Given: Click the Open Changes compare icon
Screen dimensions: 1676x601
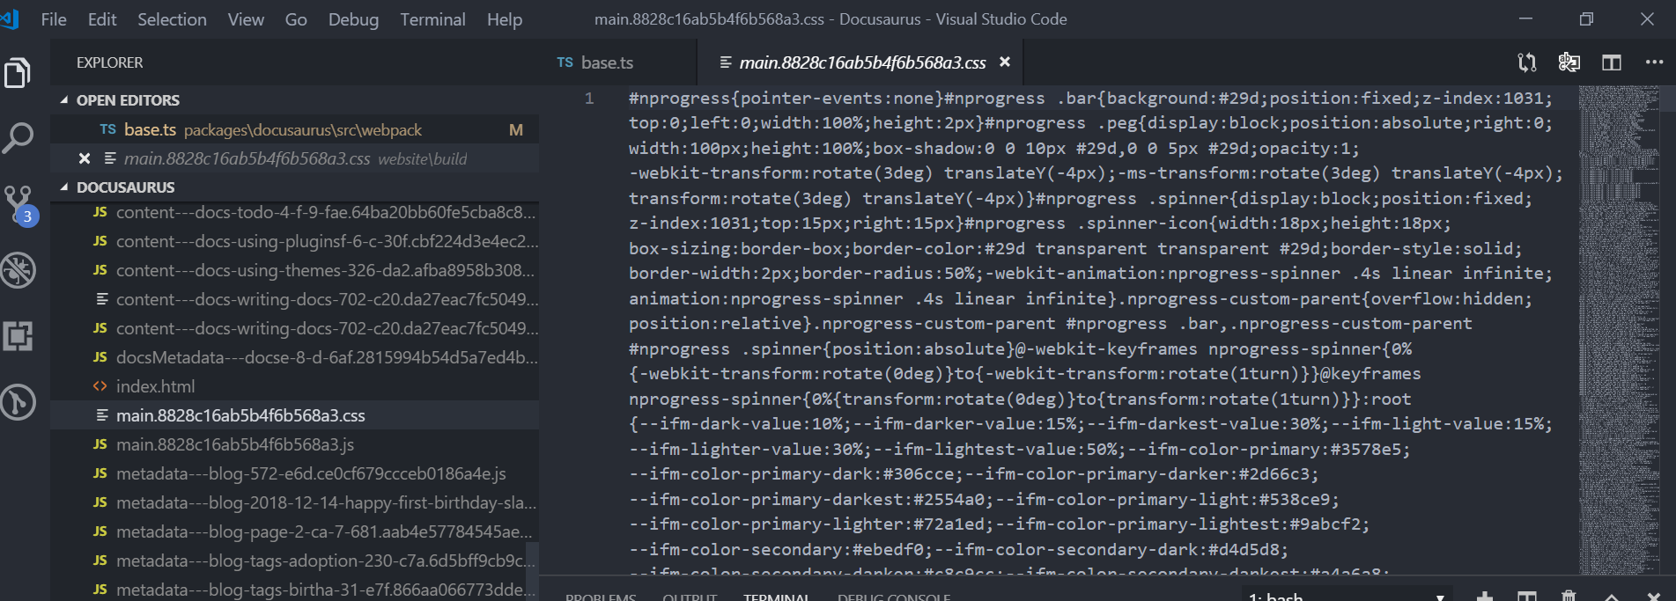Looking at the screenshot, I should 1526,62.
